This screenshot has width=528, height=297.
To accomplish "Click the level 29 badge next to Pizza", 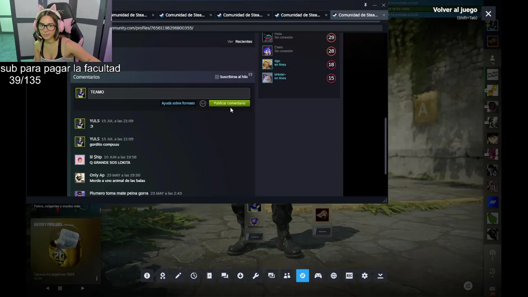I will coord(331,38).
